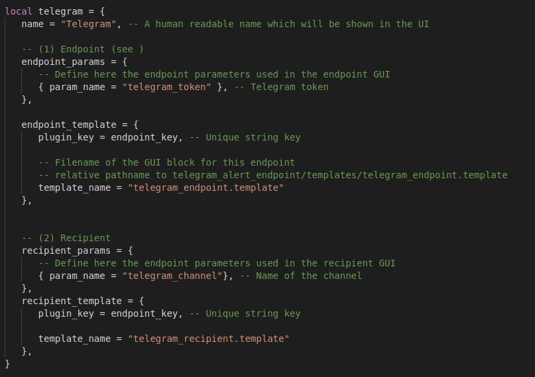Click the endpoint_template identifier
535x377 pixels.
coord(69,125)
